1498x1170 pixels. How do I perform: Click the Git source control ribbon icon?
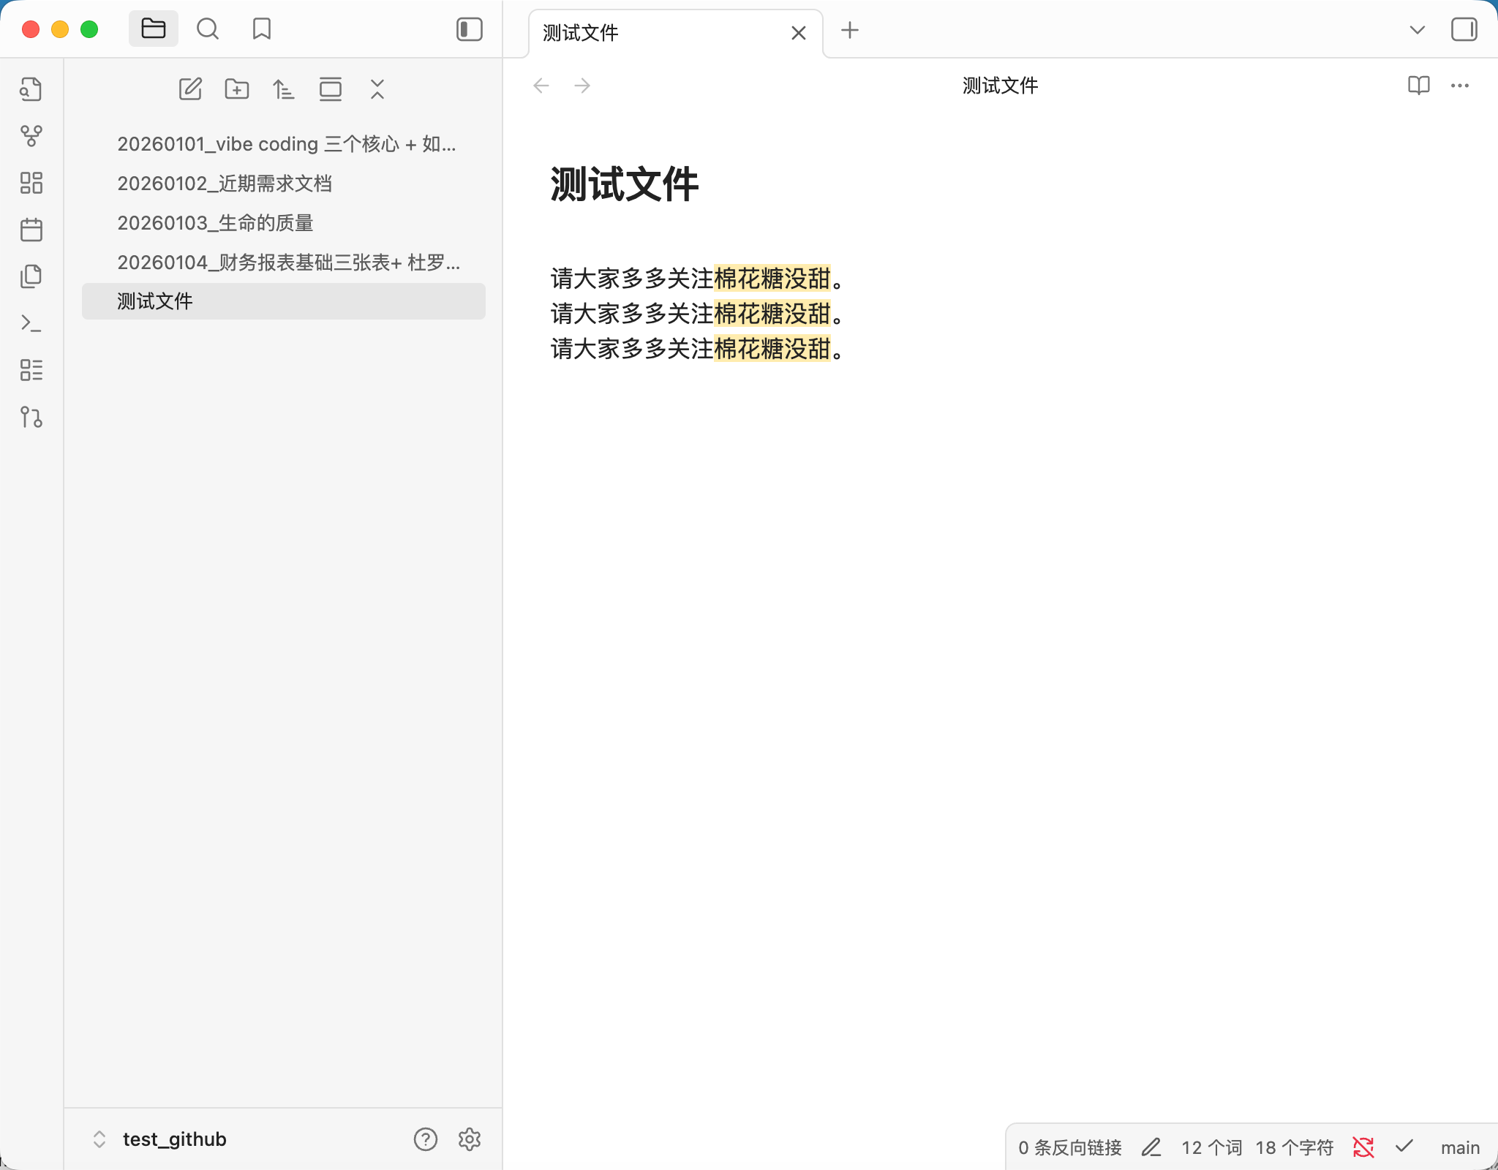point(31,417)
